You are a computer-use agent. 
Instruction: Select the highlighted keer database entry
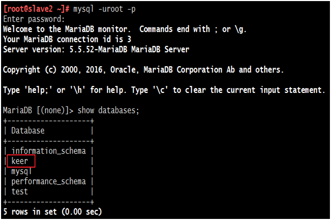(20, 161)
